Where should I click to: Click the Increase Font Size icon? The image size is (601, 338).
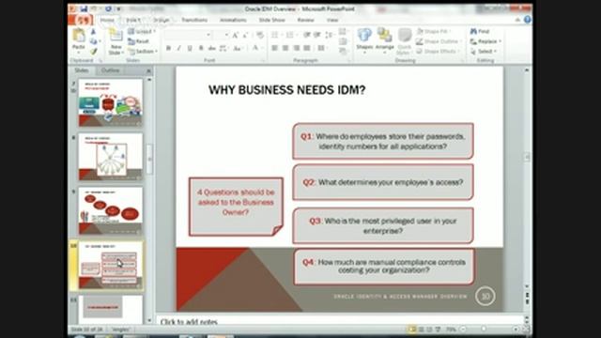236,36
